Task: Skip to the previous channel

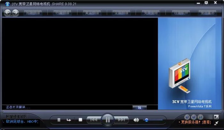Action: coord(94,119)
